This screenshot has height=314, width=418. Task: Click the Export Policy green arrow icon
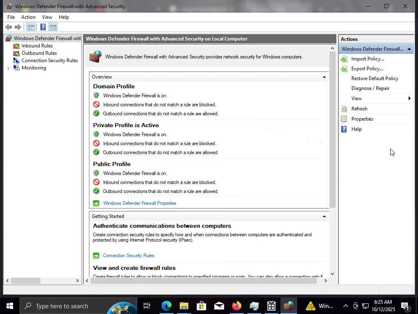pos(344,69)
